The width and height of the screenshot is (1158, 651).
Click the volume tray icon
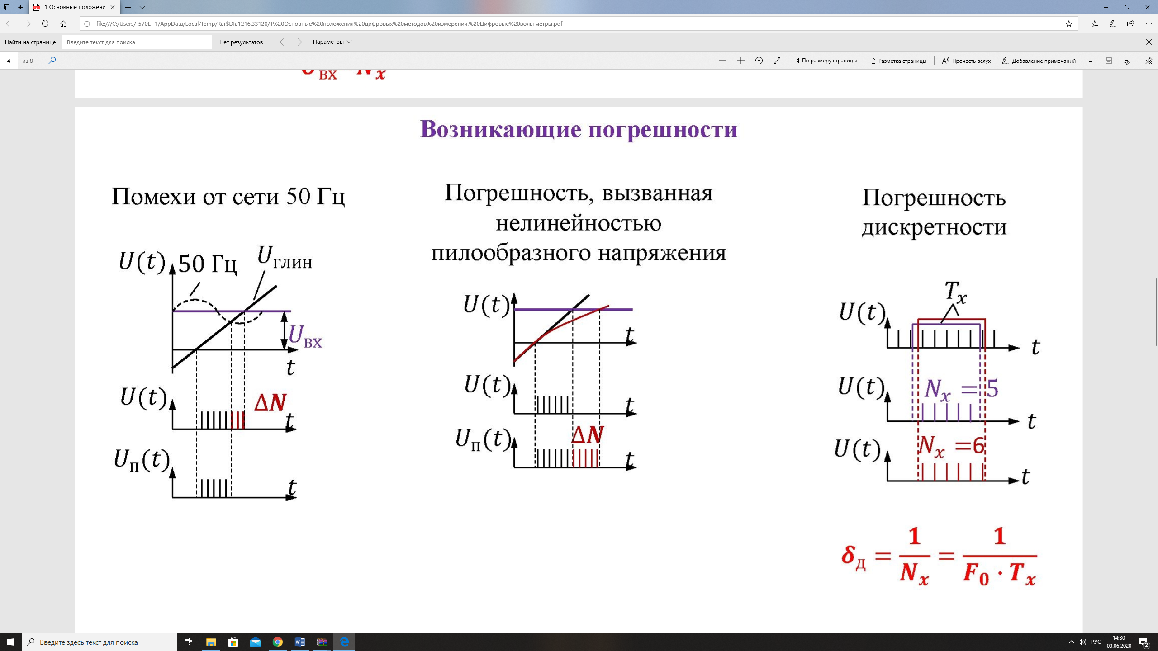(1082, 642)
